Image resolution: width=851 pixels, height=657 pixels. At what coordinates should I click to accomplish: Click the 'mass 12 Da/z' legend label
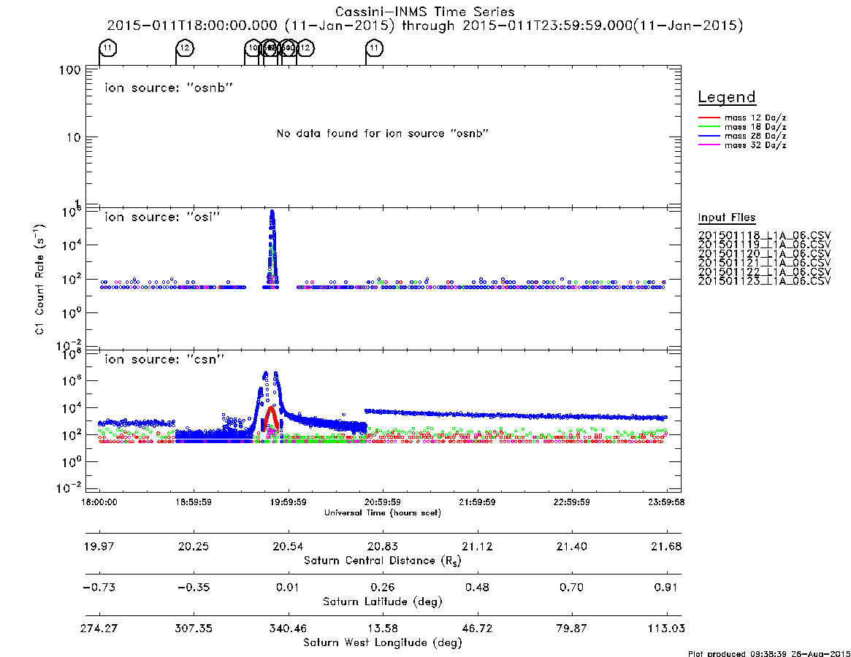755,118
